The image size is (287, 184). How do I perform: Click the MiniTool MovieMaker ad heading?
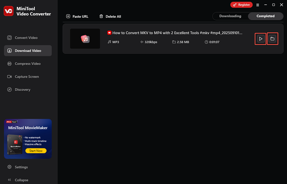pos(28,128)
